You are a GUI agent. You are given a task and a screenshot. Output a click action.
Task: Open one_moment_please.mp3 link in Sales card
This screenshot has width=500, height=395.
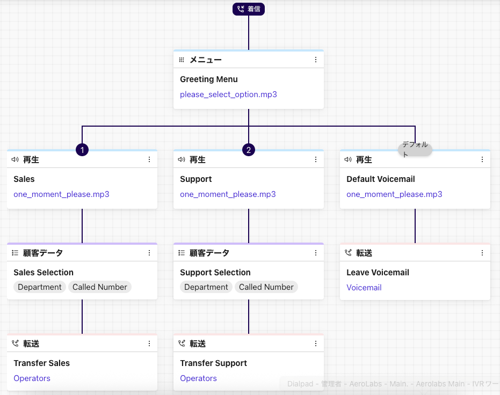click(x=61, y=194)
